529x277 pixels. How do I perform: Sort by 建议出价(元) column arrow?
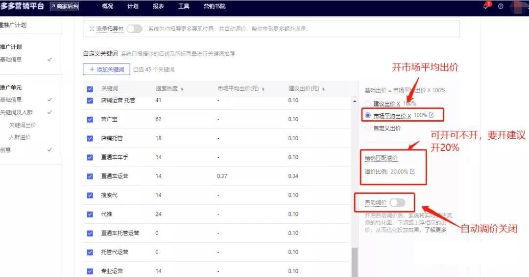pyautogui.click(x=323, y=89)
